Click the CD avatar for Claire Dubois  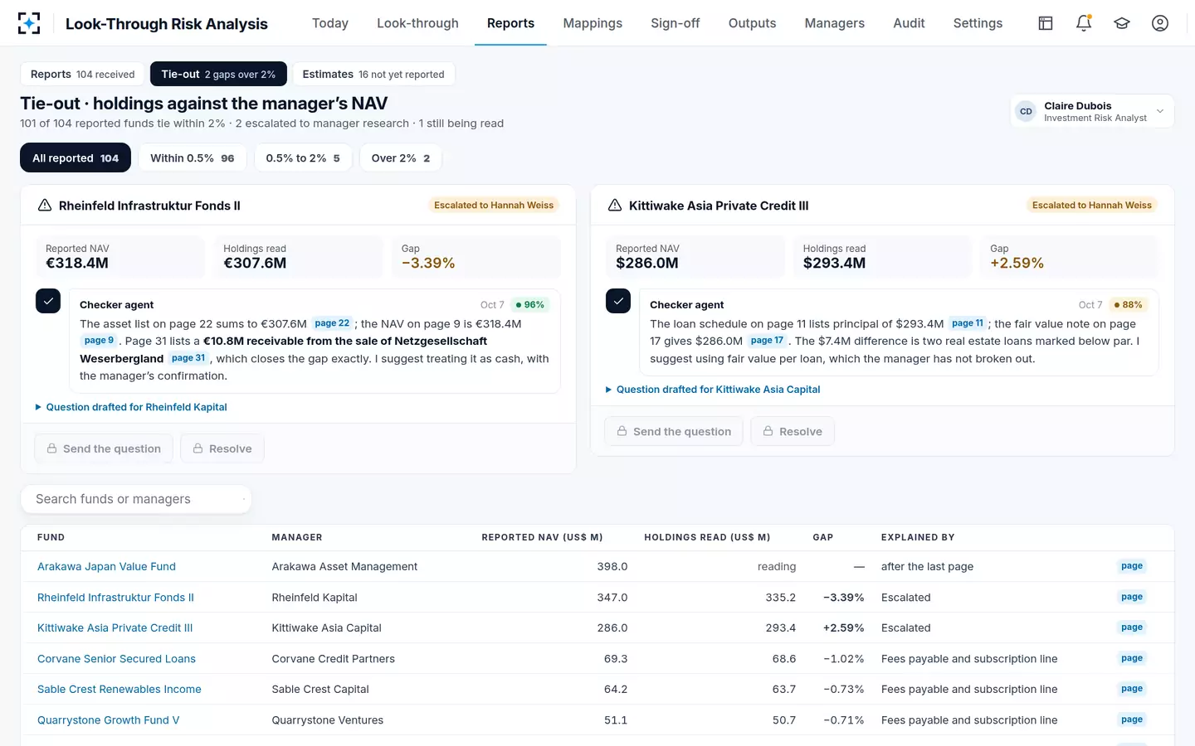coord(1027,111)
